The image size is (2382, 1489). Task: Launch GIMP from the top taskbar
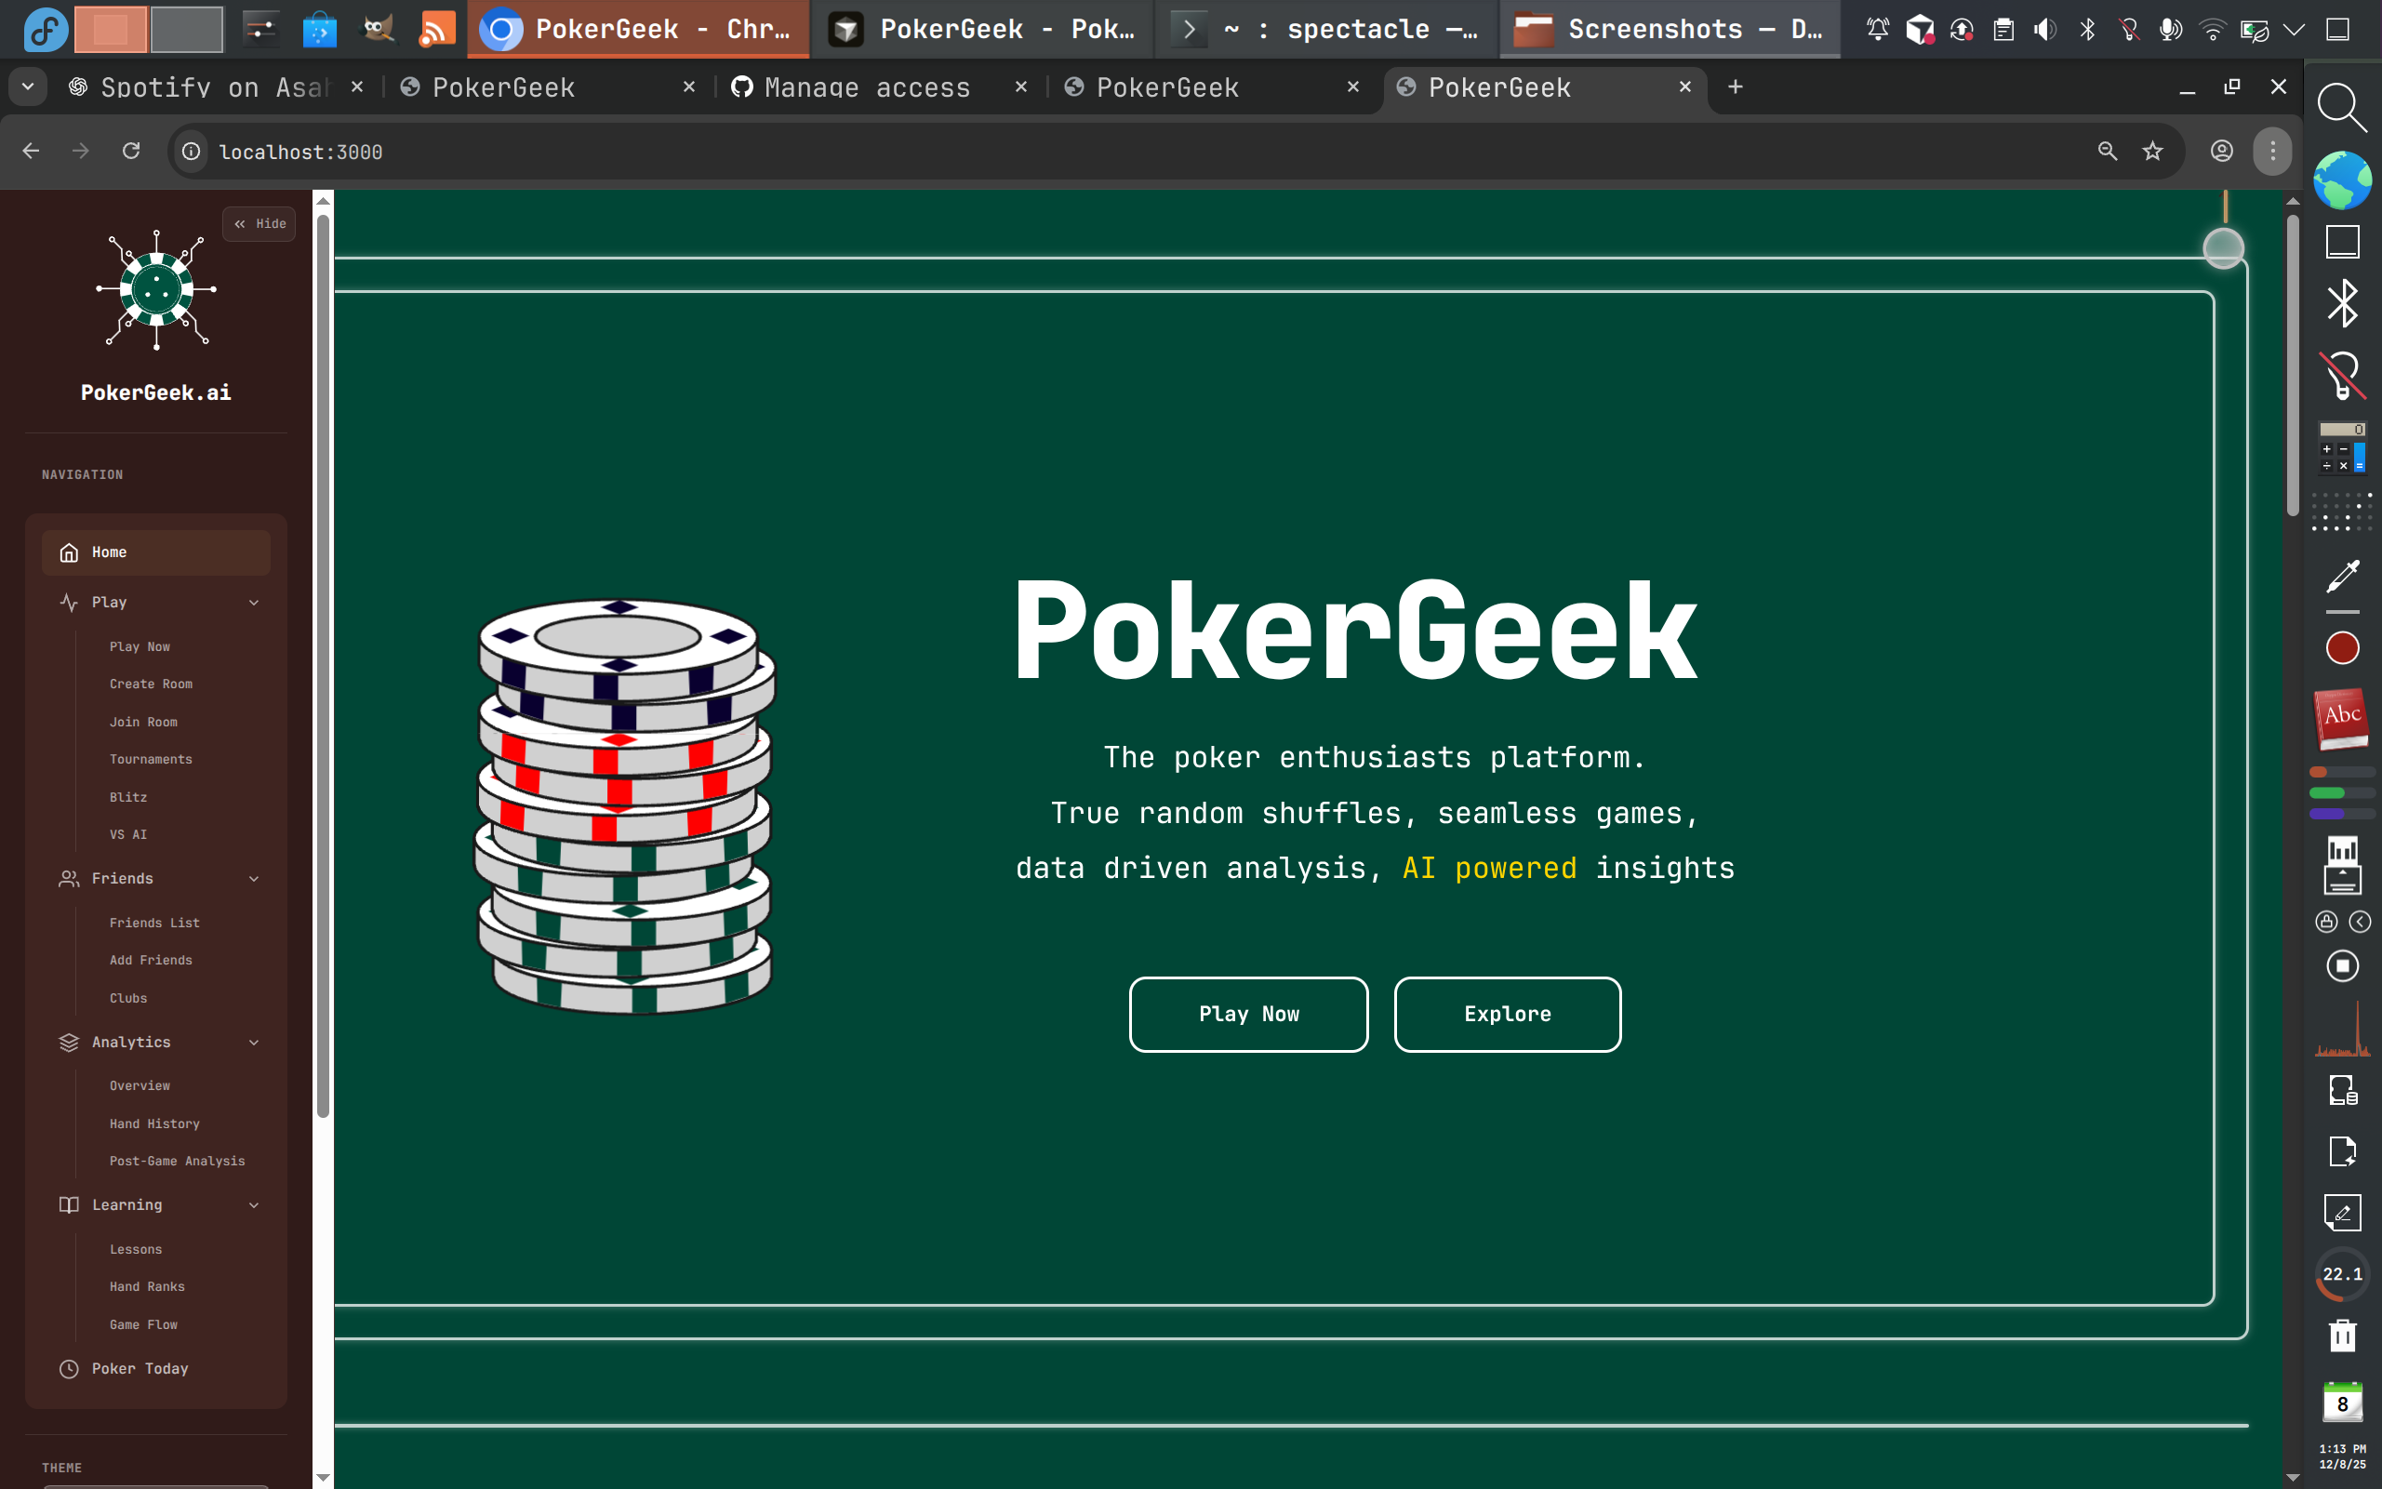376,29
